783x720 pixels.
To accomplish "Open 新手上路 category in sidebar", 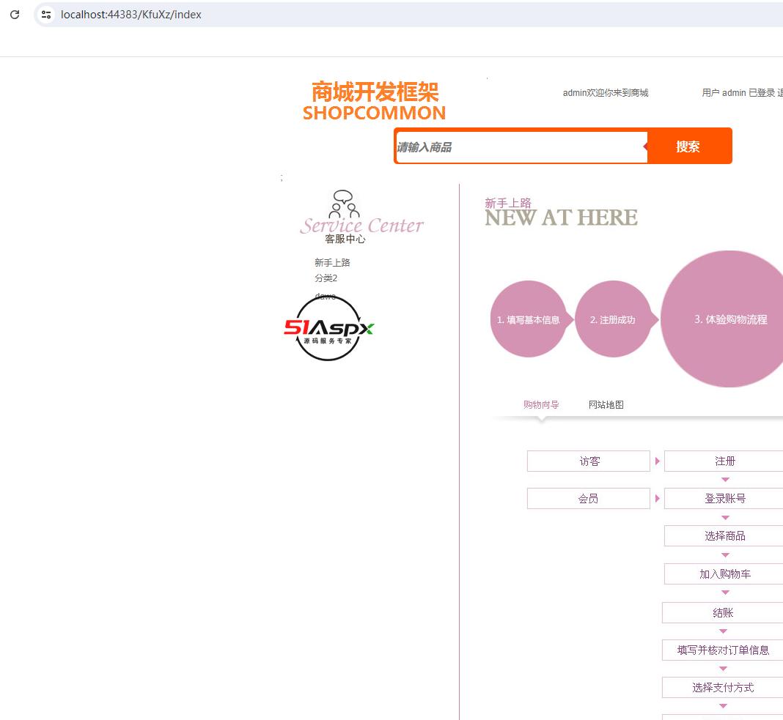I will pos(332,262).
